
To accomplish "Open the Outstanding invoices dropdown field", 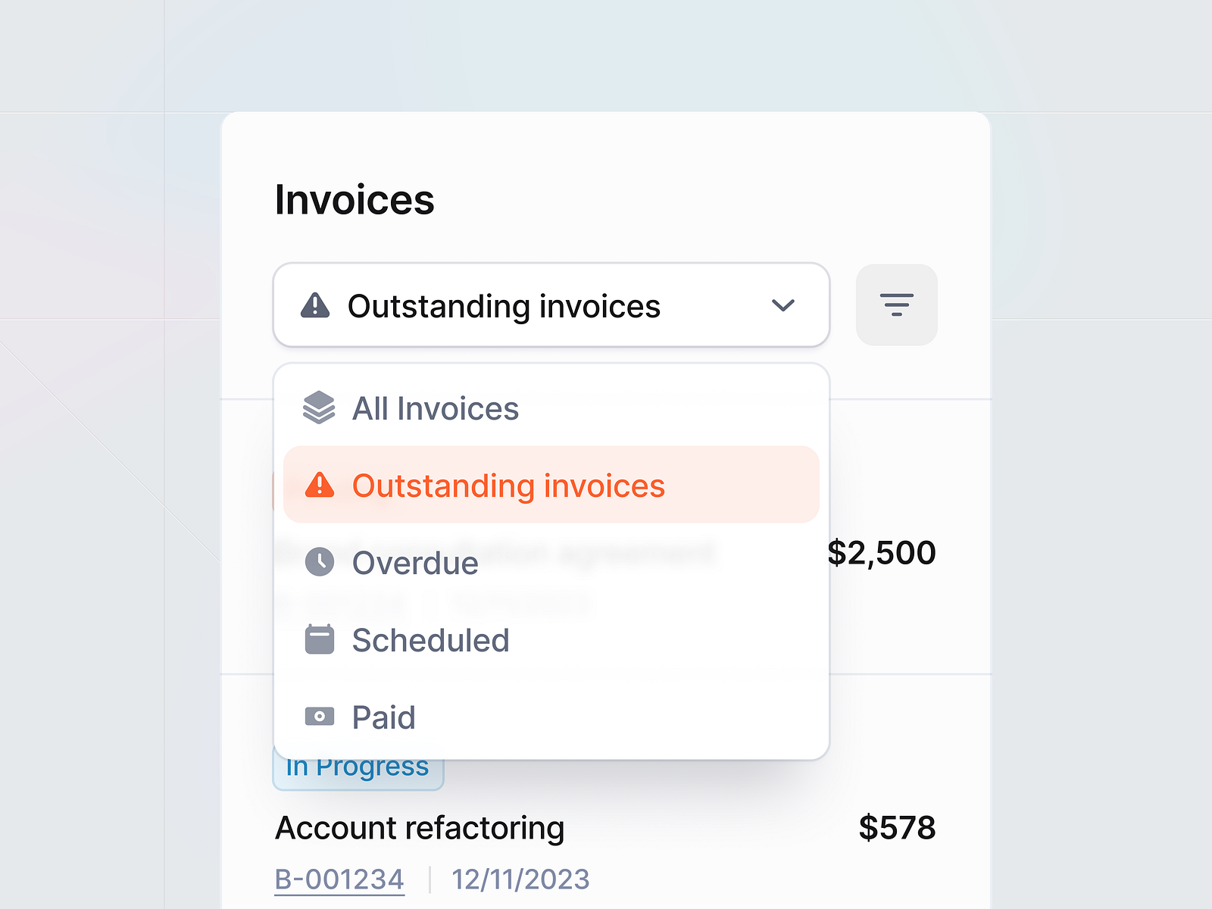I will [x=551, y=305].
